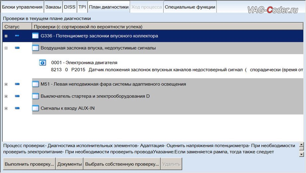Screen dimensions: 306x173
Task: Select Сигналы к входу AUX-IN text
Action: [x=68, y=108]
